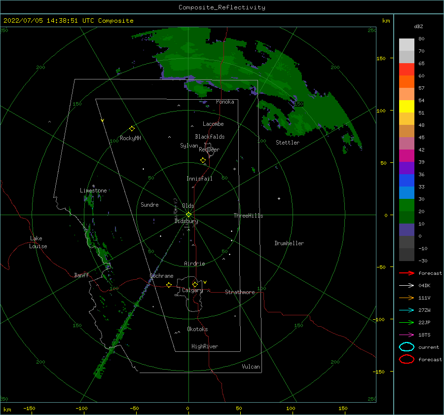Click the red forecast ellipse icon
This screenshot has height=415, width=444.
coord(407,359)
